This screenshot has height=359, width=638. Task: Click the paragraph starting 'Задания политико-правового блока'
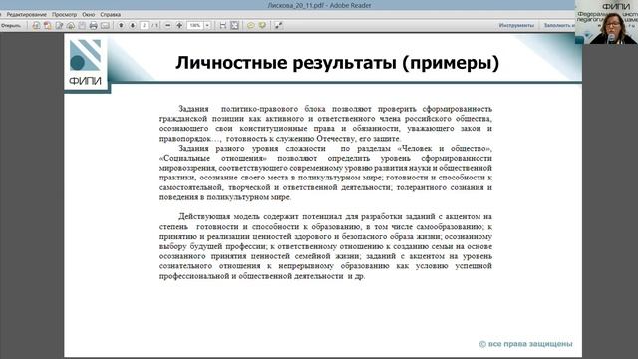[x=326, y=124]
